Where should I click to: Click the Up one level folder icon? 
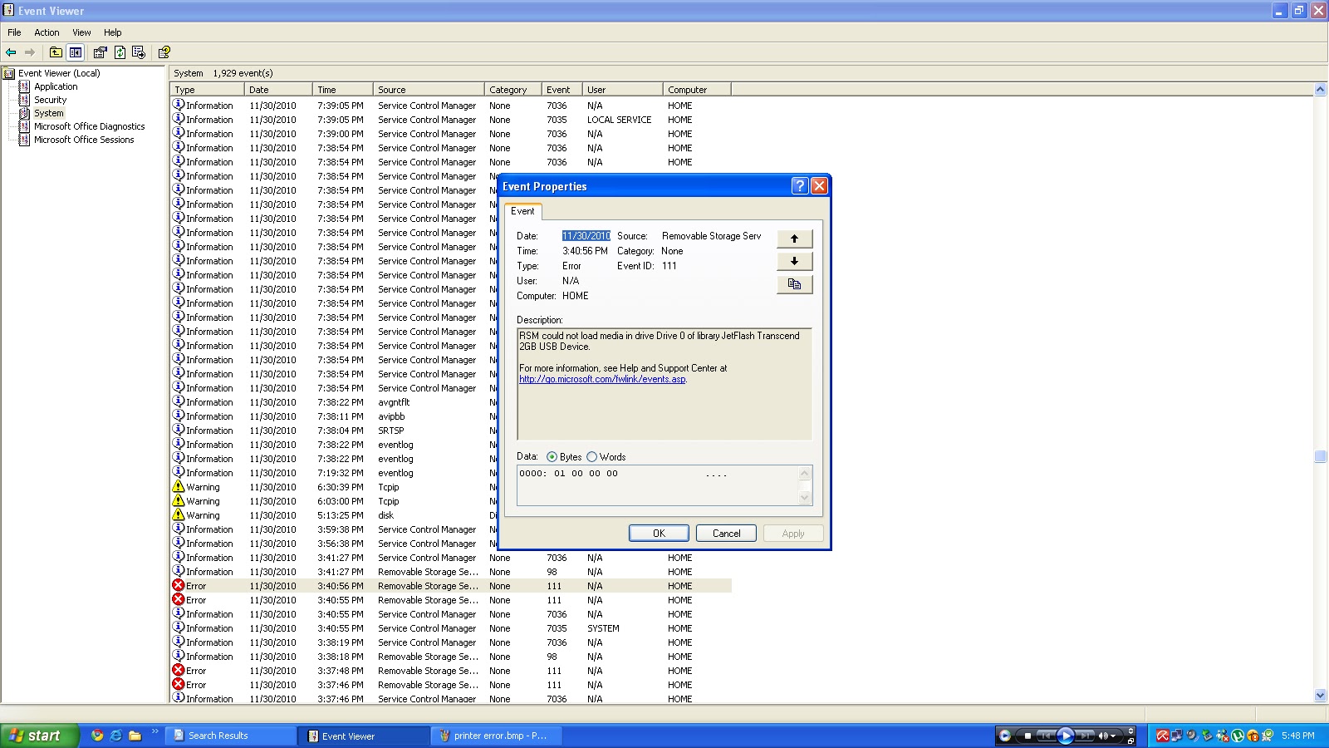(x=56, y=52)
